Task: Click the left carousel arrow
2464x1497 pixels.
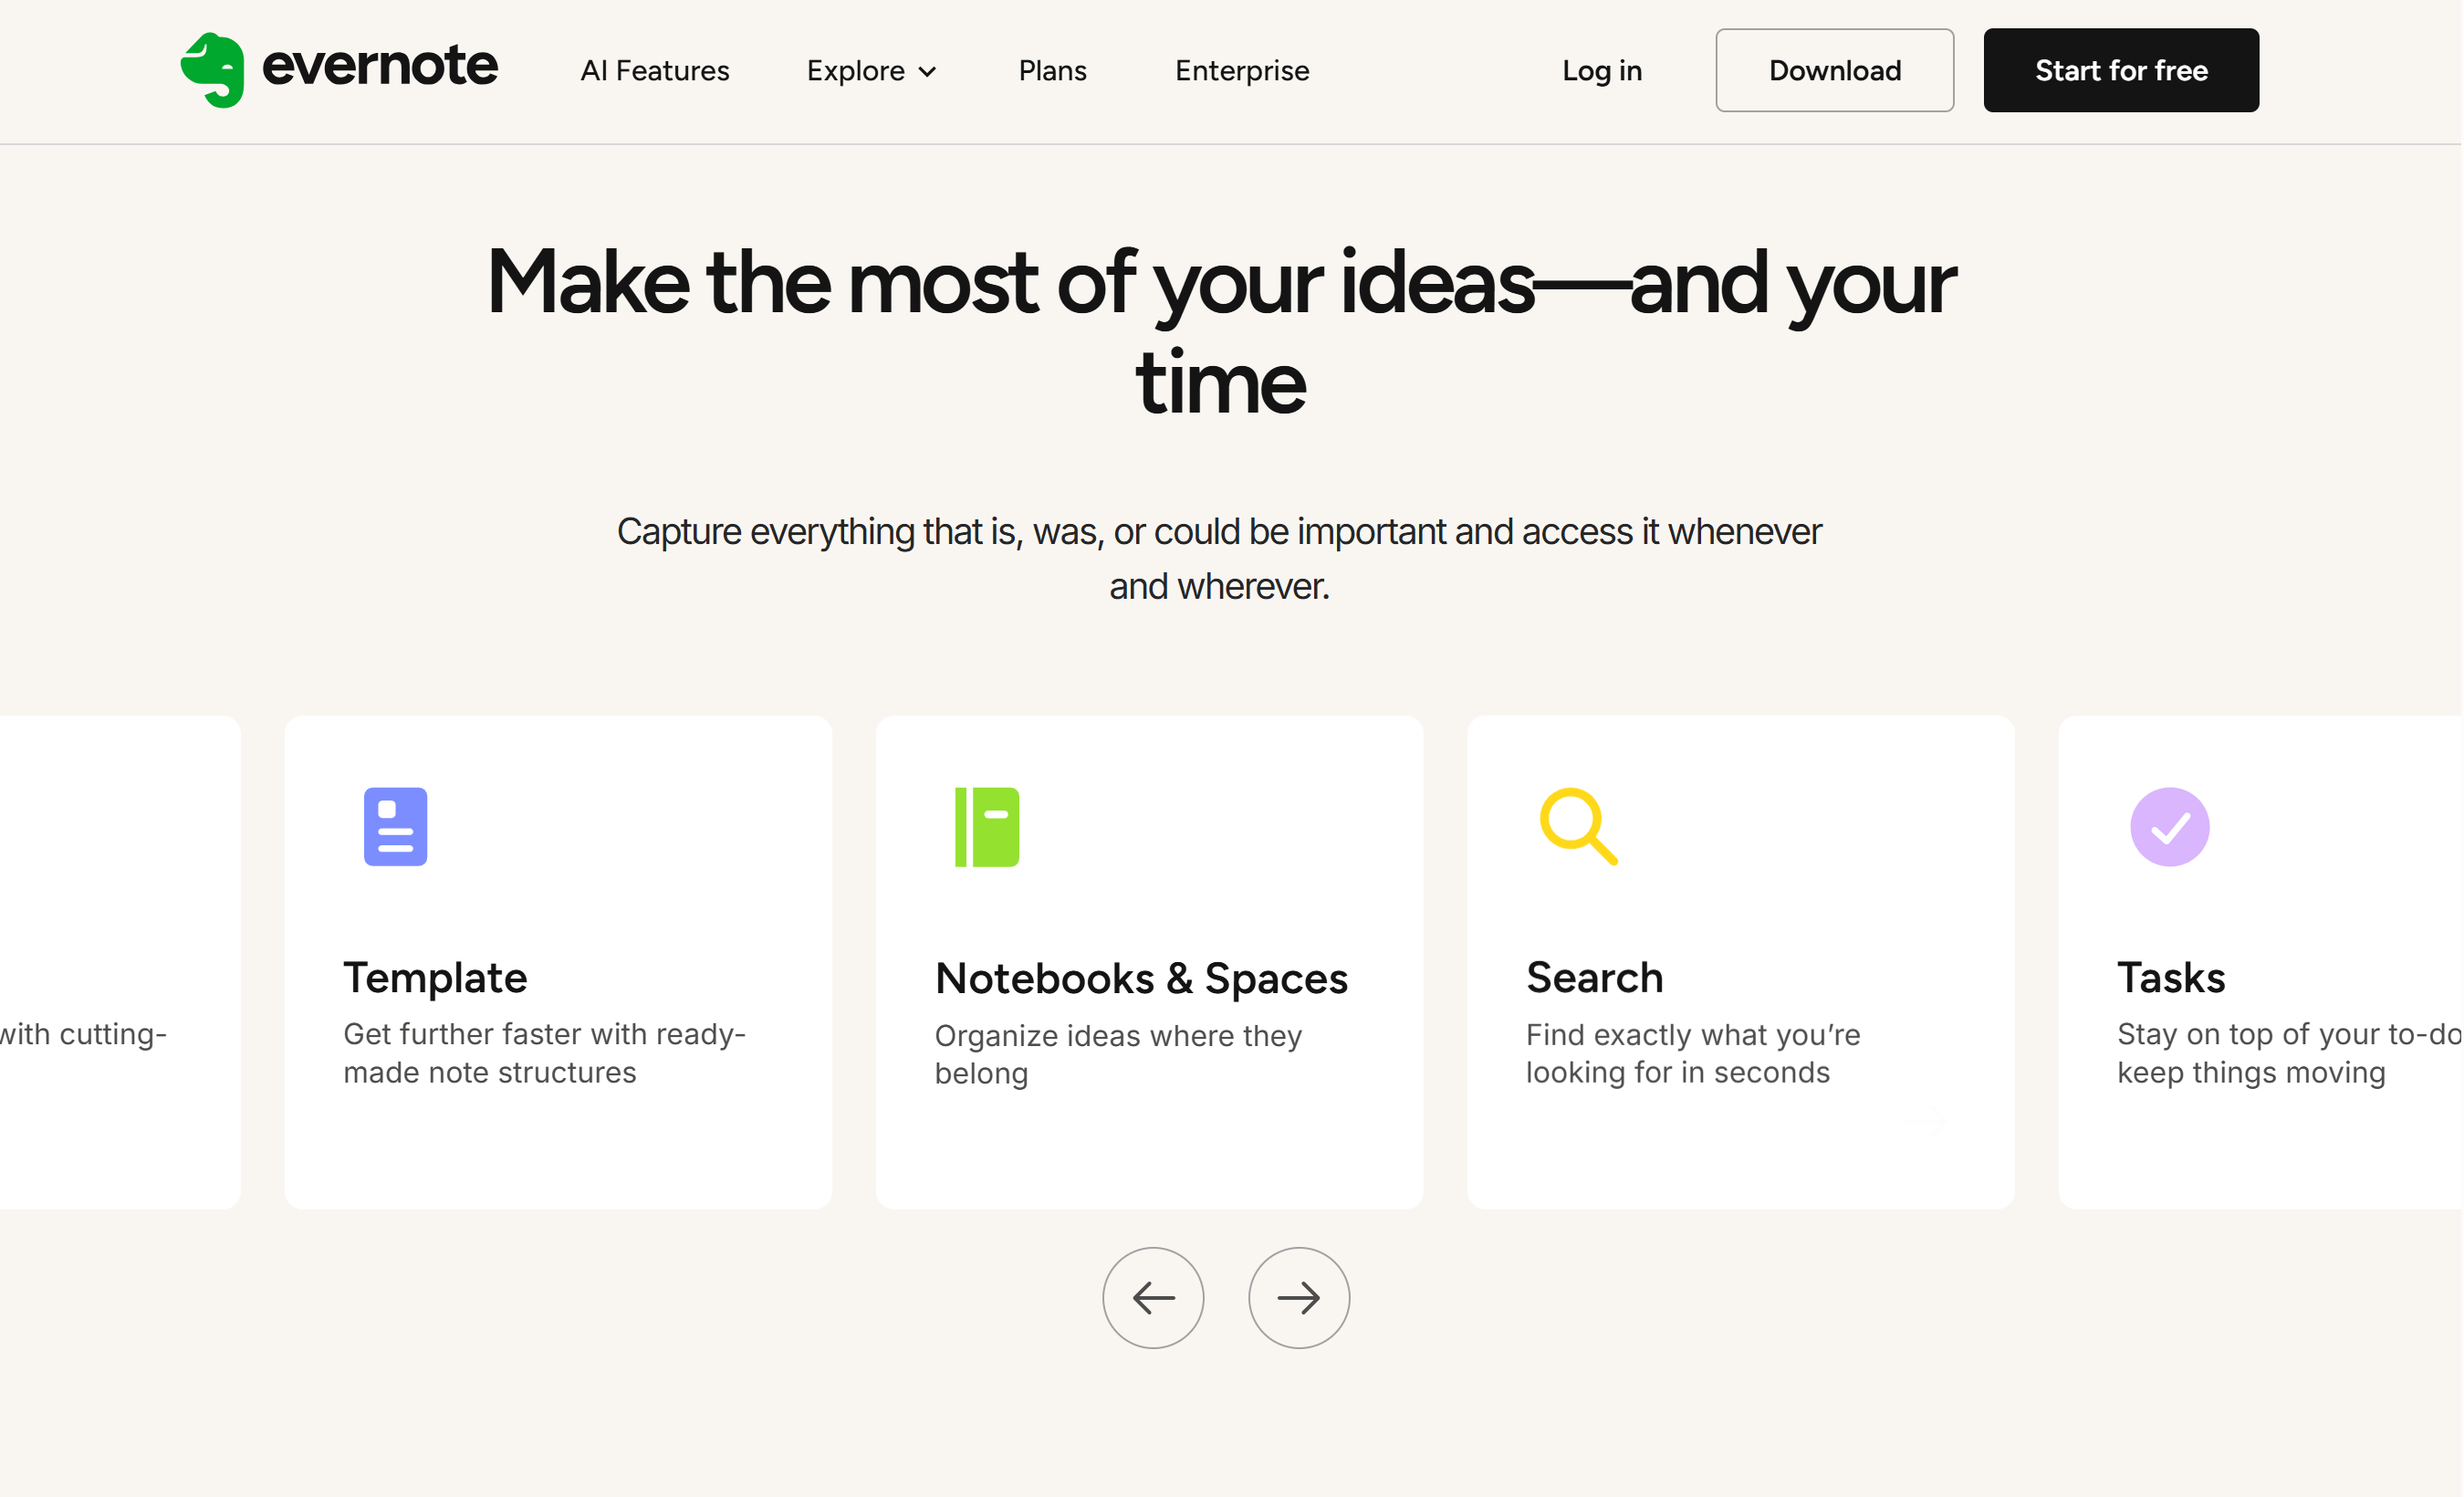Action: click(1153, 1297)
